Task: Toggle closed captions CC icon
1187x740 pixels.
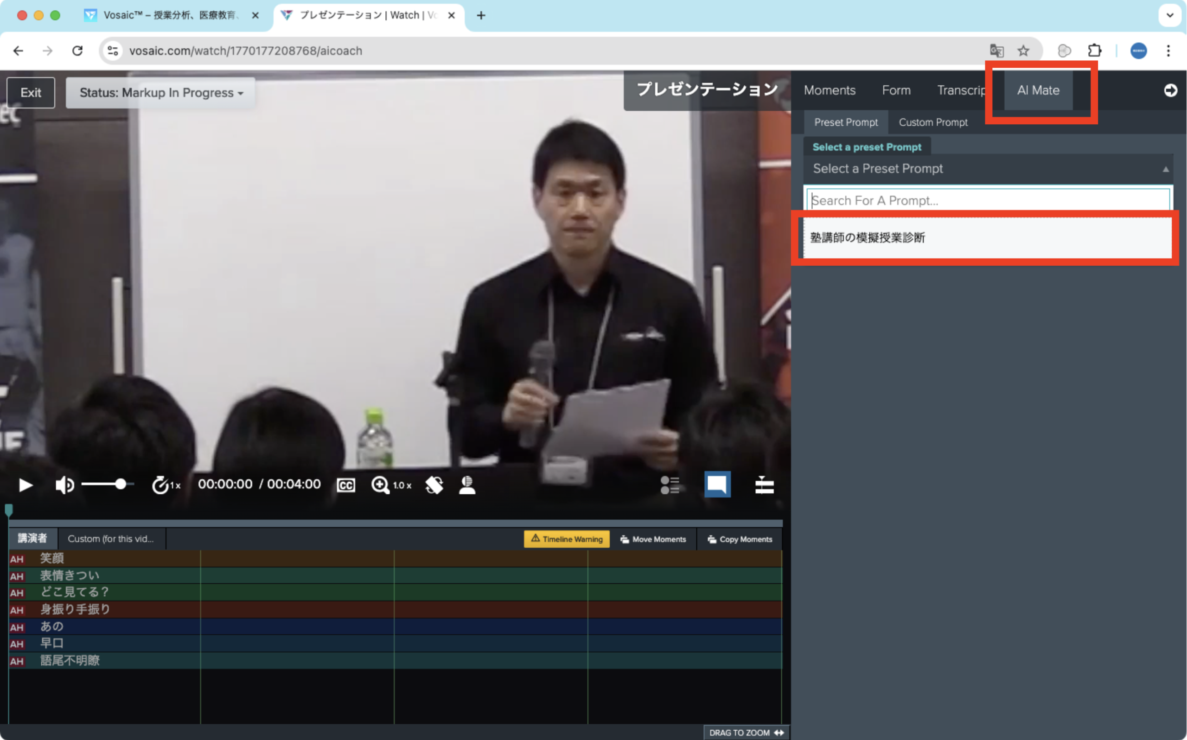Action: pos(345,485)
